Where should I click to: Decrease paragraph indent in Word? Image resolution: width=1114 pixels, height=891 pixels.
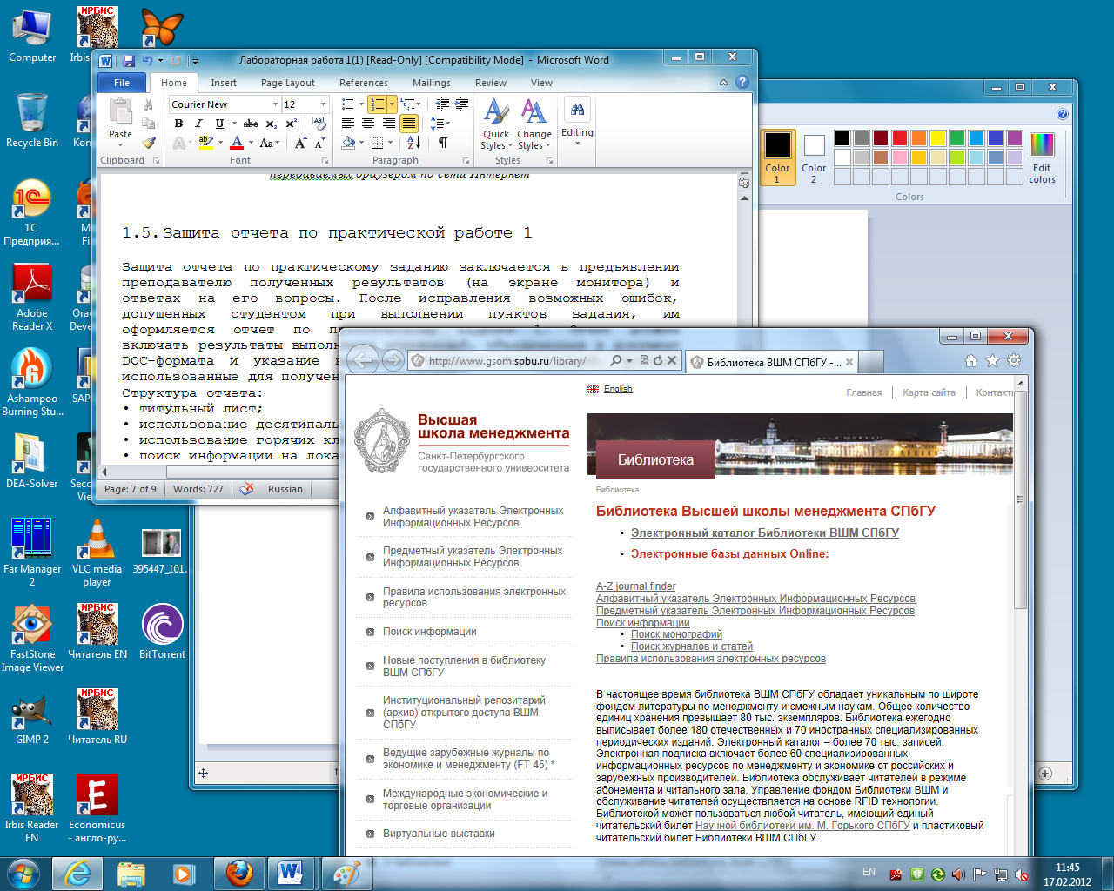442,104
